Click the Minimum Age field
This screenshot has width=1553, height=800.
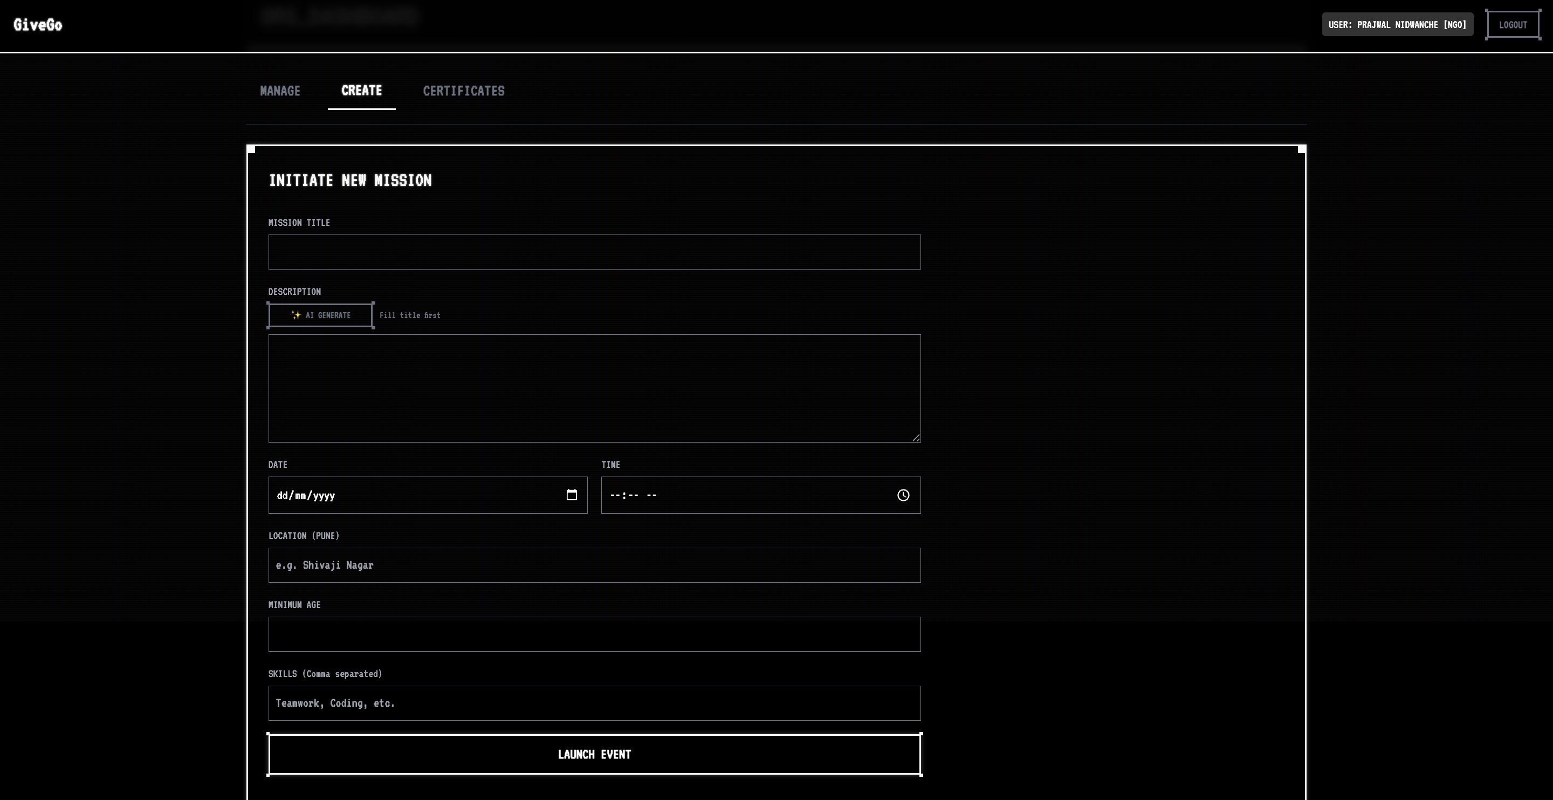(x=594, y=634)
